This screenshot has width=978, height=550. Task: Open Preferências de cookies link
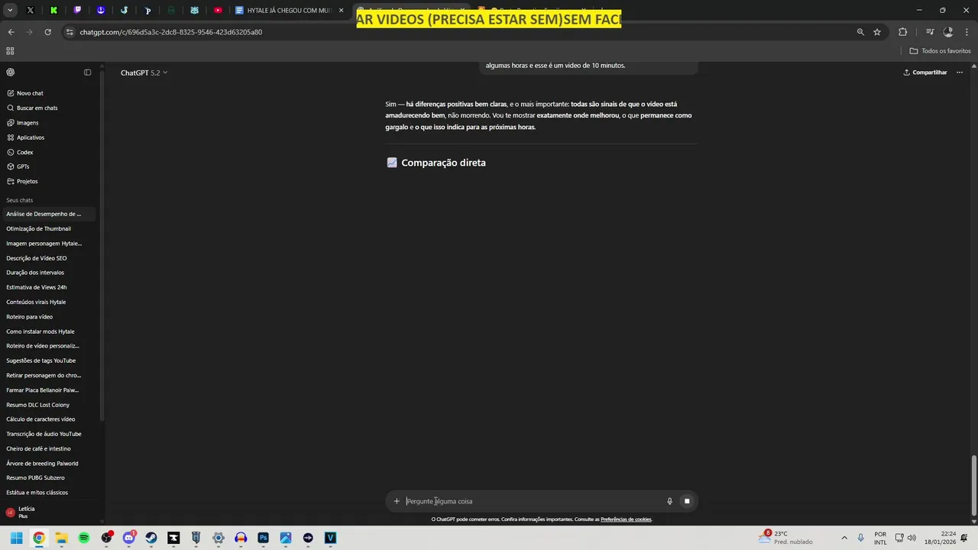(626, 519)
